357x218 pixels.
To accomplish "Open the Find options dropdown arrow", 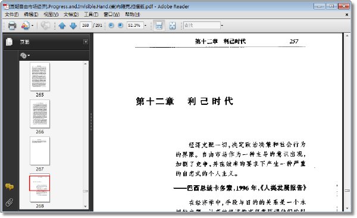I will click(x=222, y=25).
